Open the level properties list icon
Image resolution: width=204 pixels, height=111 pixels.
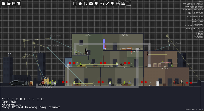19,4
